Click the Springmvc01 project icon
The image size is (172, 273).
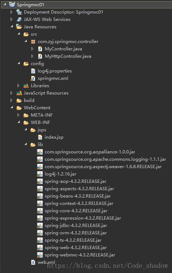(x=12, y=4)
